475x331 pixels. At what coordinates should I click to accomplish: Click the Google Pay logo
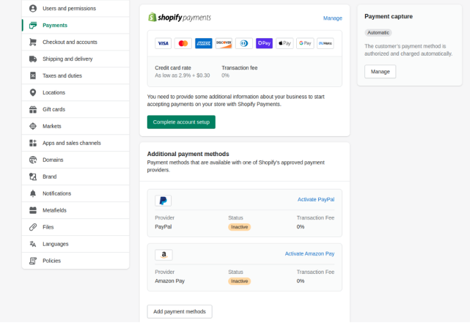click(305, 43)
